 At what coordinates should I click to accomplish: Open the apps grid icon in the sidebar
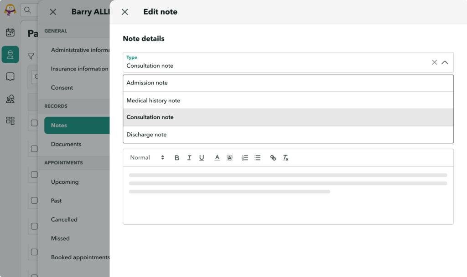coord(10,121)
